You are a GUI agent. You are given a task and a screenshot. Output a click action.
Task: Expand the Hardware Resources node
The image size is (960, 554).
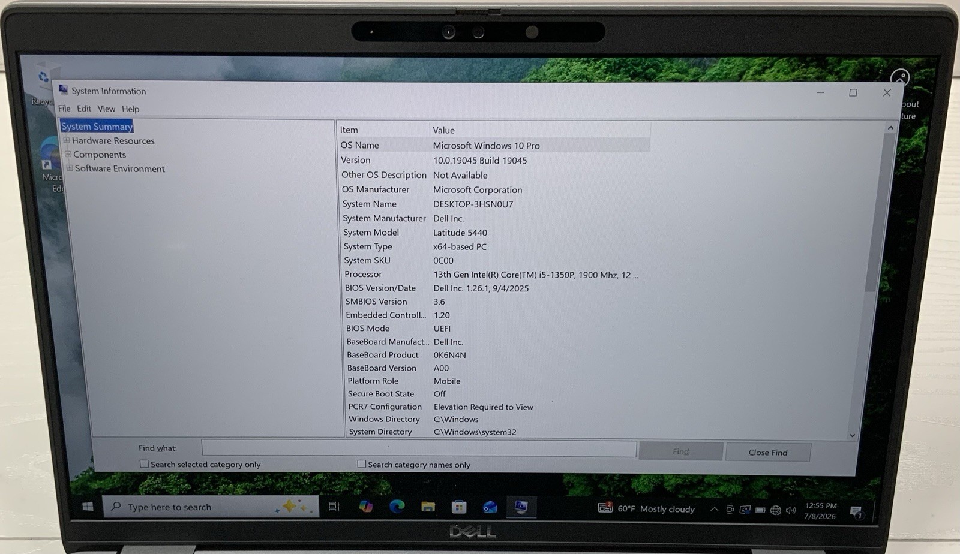pos(67,140)
